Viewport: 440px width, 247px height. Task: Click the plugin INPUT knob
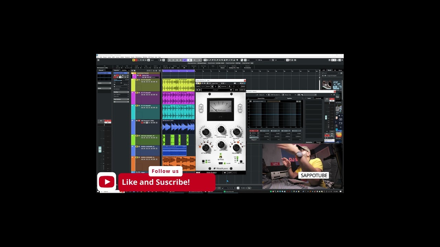pyautogui.click(x=206, y=132)
